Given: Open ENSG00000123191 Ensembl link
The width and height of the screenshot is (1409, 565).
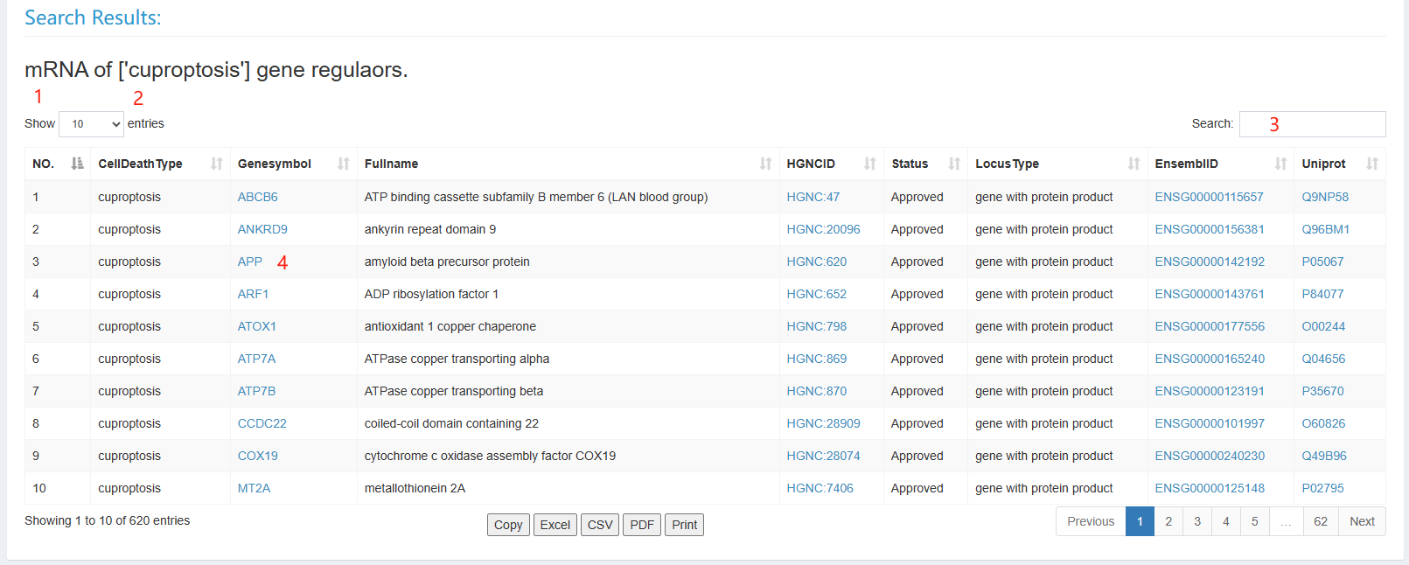Looking at the screenshot, I should click(x=1210, y=391).
